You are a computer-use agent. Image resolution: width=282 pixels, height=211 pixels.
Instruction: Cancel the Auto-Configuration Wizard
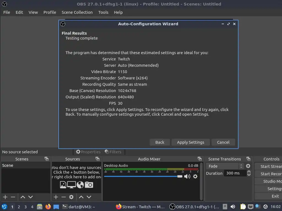click(x=223, y=142)
